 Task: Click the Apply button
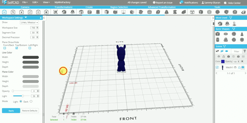[11, 111]
